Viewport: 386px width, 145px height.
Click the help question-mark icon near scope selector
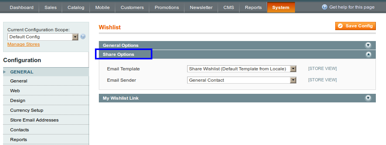pos(83,37)
